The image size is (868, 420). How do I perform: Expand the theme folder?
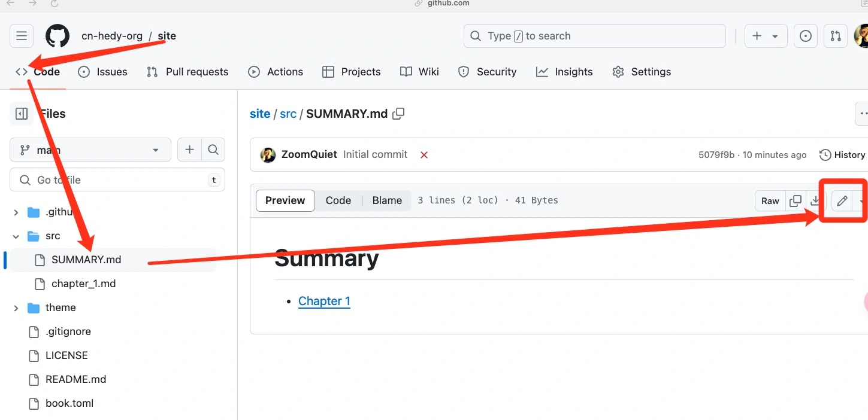[16, 308]
